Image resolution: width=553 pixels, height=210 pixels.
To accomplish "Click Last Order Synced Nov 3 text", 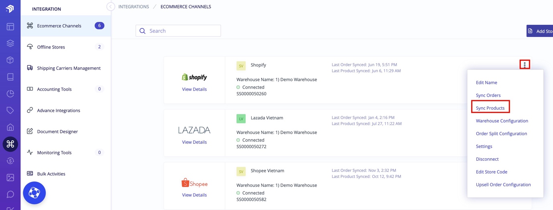I will (364, 170).
